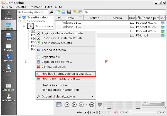167x116 pixels.
Task: Expand the Opzioni di visualizzazione submenu
Action: pyautogui.click(x=67, y=96)
